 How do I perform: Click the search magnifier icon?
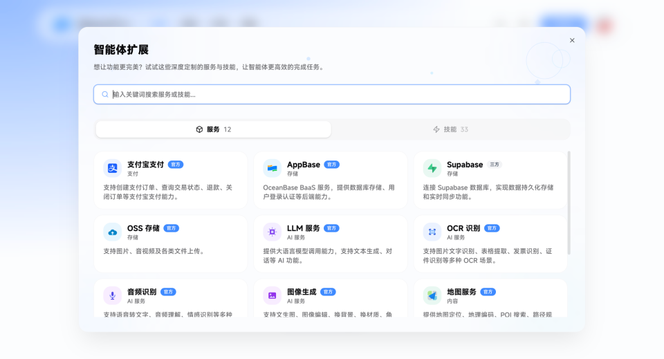(105, 94)
